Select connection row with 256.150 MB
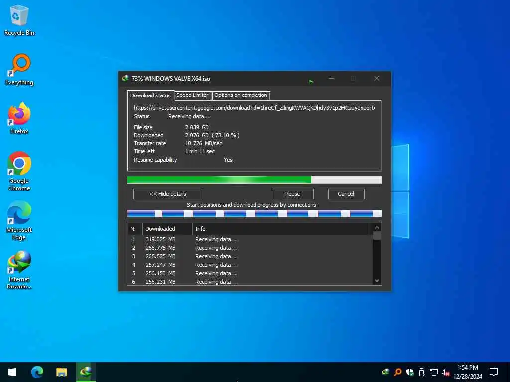 point(250,273)
